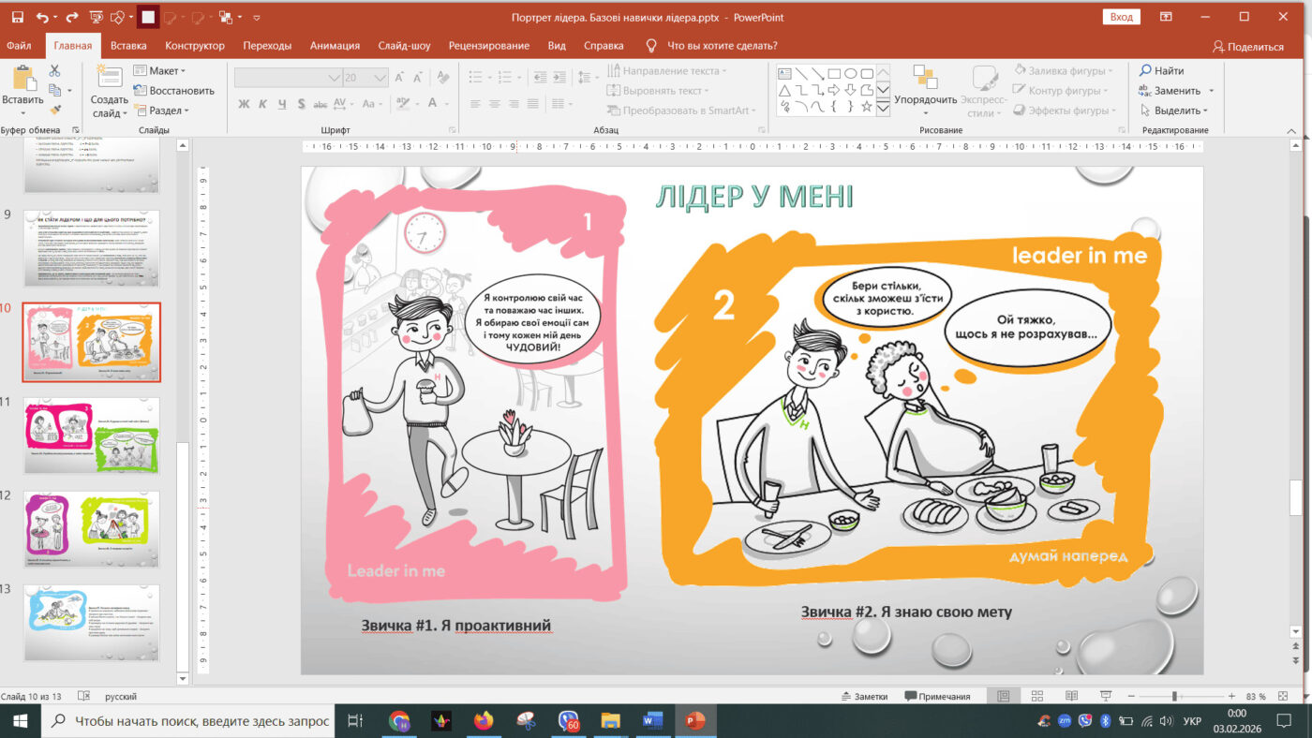Toggle Notes (Заметки) pane
Viewport: 1312px width, 738px height.
pos(863,697)
